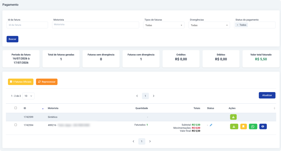Click the Período da fatura card
This screenshot has height=151, width=281.
[21, 59]
